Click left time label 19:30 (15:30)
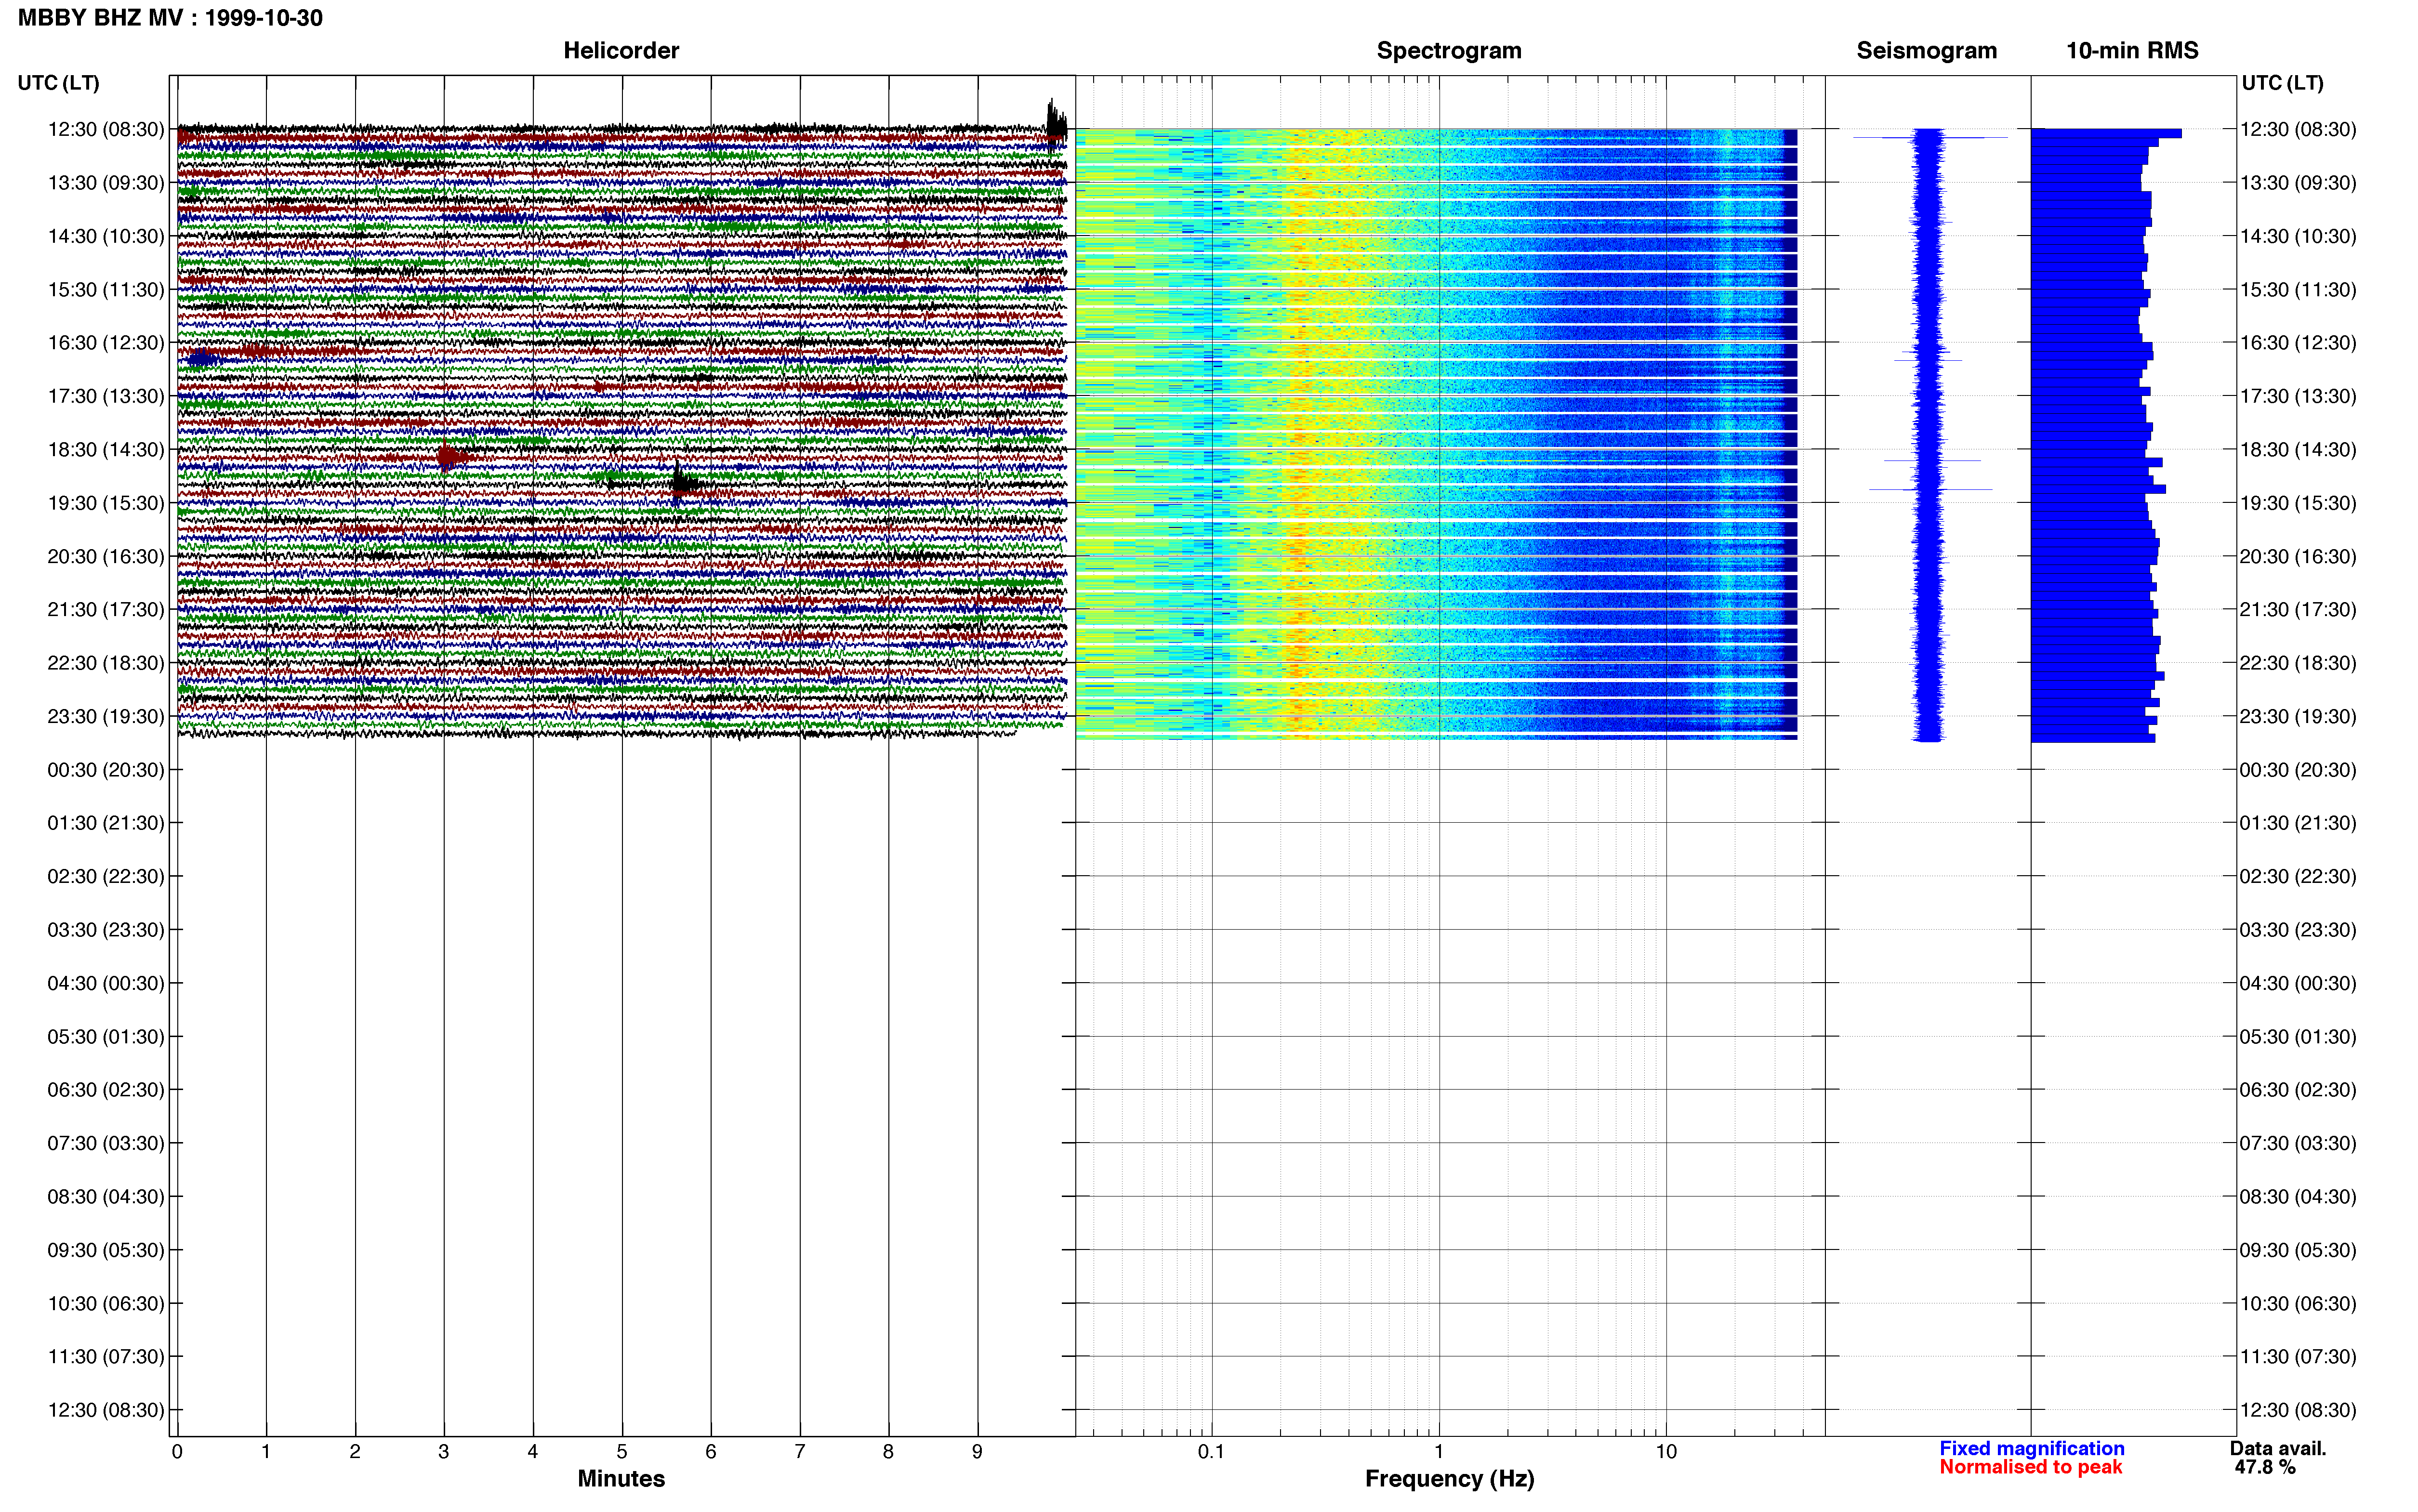The width and height of the screenshot is (2418, 1512). pos(106,503)
